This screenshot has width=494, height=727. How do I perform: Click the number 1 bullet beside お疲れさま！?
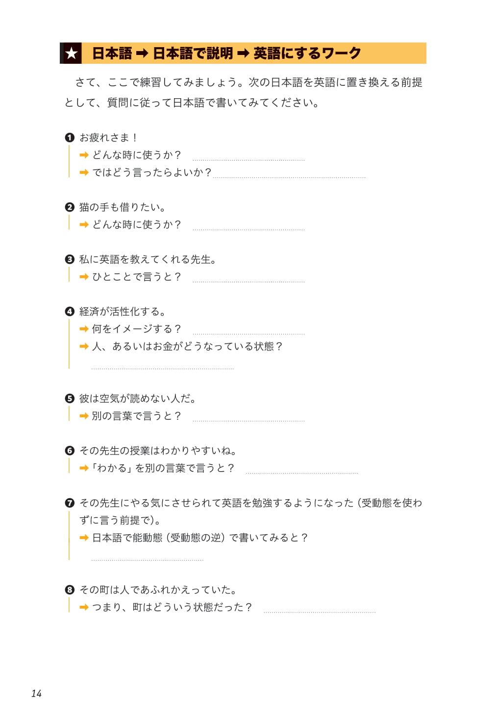[70, 138]
